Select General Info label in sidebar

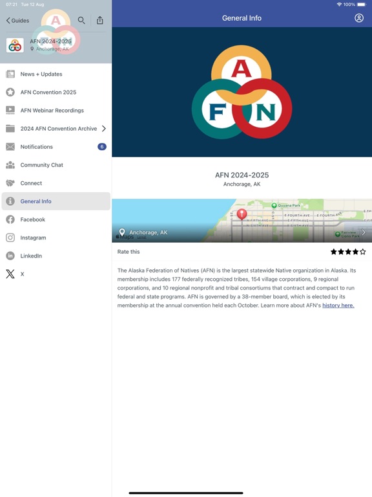[x=36, y=201]
